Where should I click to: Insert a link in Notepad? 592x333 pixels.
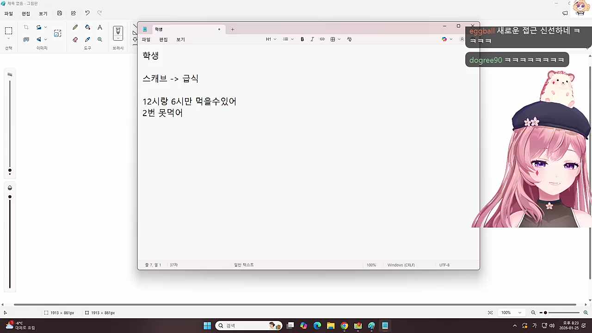point(322,39)
